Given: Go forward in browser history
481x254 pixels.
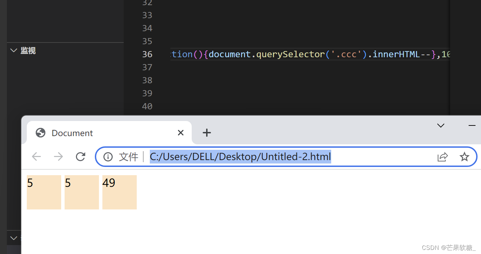Looking at the screenshot, I should (58, 157).
